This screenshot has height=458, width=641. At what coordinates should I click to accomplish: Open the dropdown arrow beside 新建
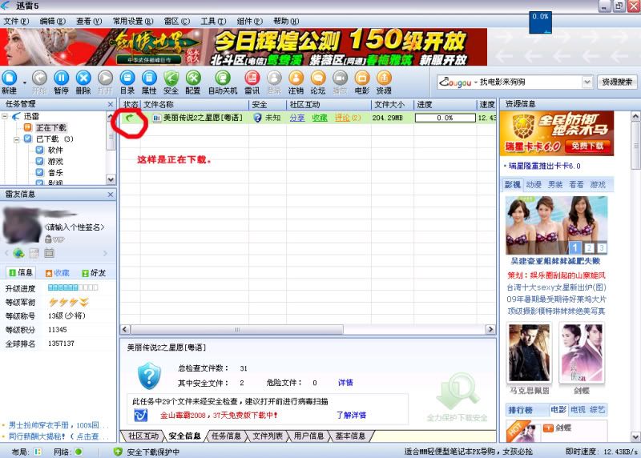[25, 83]
